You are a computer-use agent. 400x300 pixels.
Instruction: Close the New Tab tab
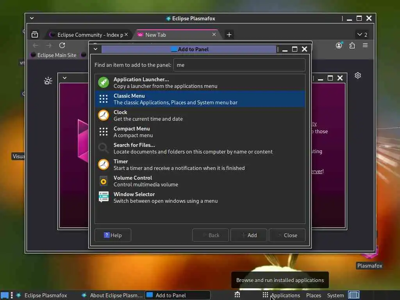pos(214,34)
